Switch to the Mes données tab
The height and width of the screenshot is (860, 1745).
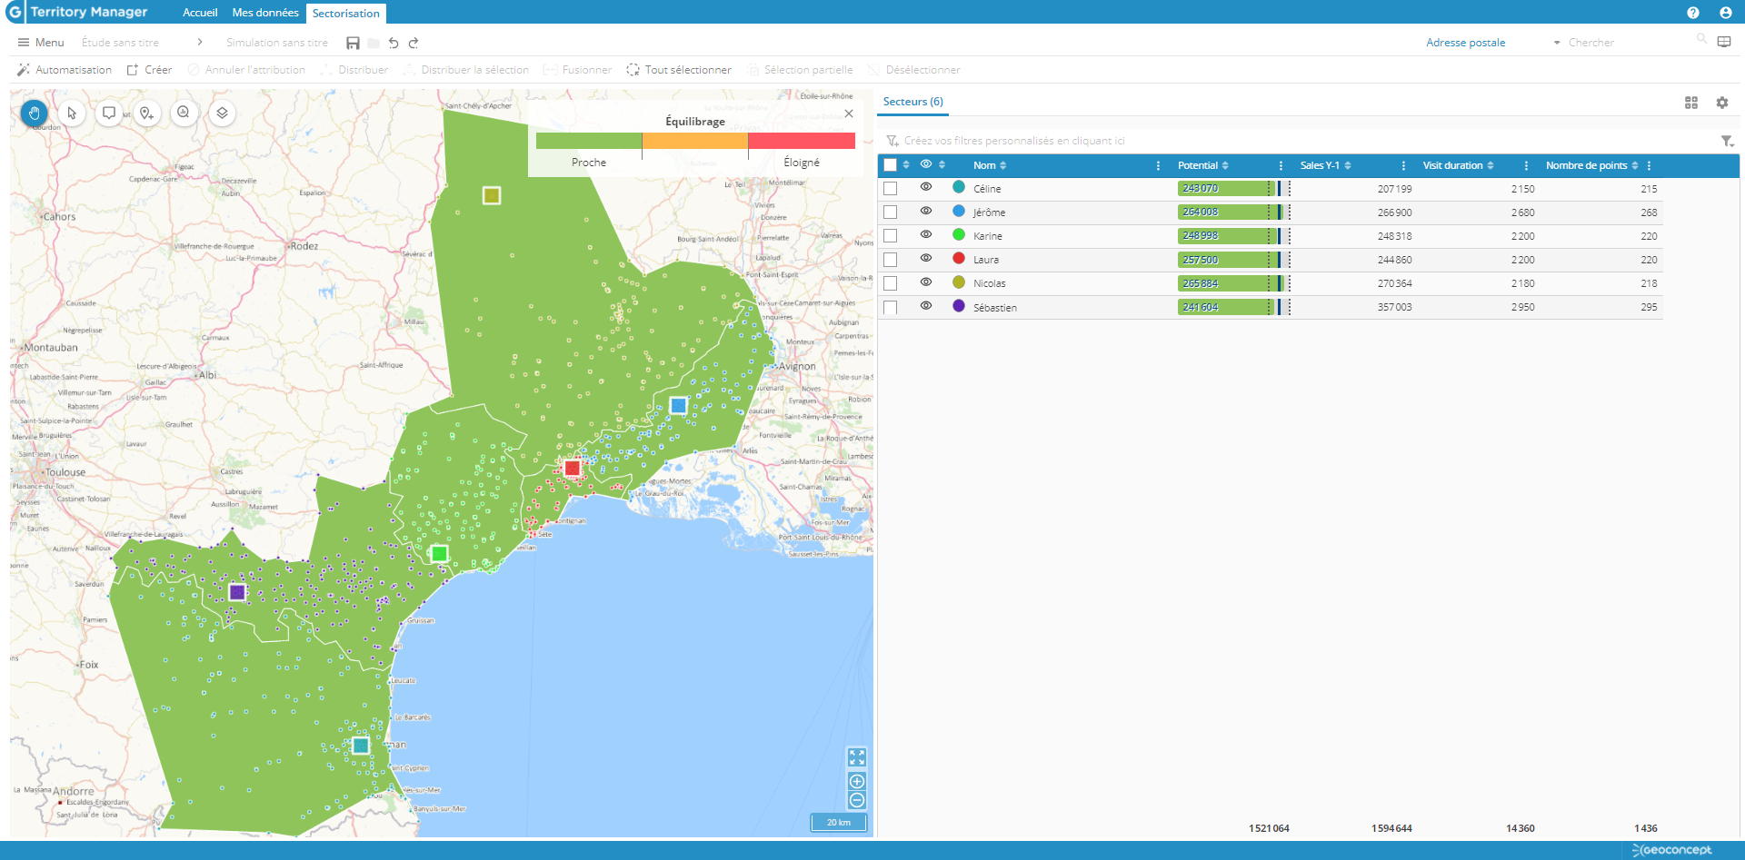click(265, 13)
